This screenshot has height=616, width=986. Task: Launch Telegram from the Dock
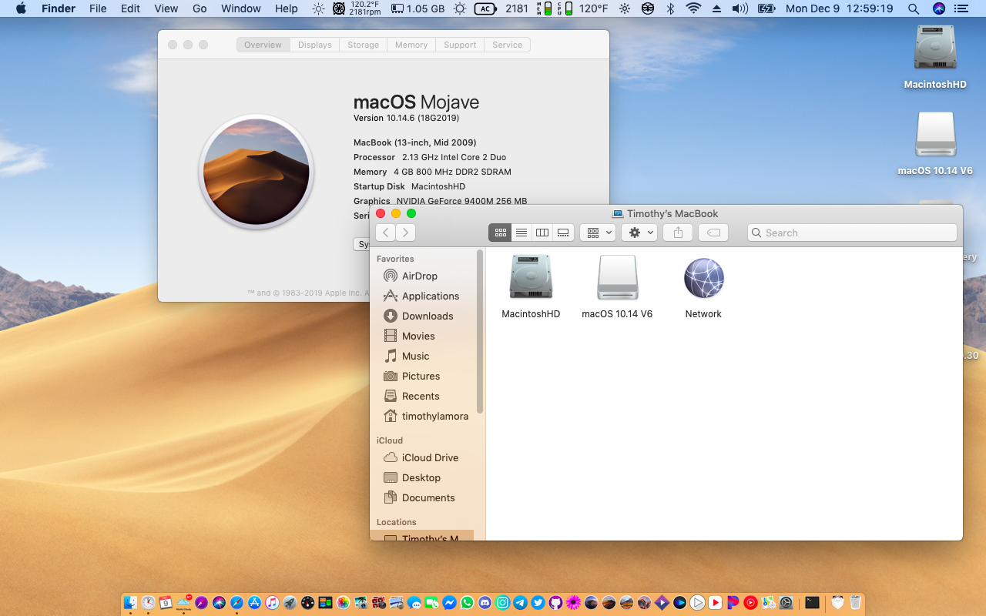tap(520, 603)
